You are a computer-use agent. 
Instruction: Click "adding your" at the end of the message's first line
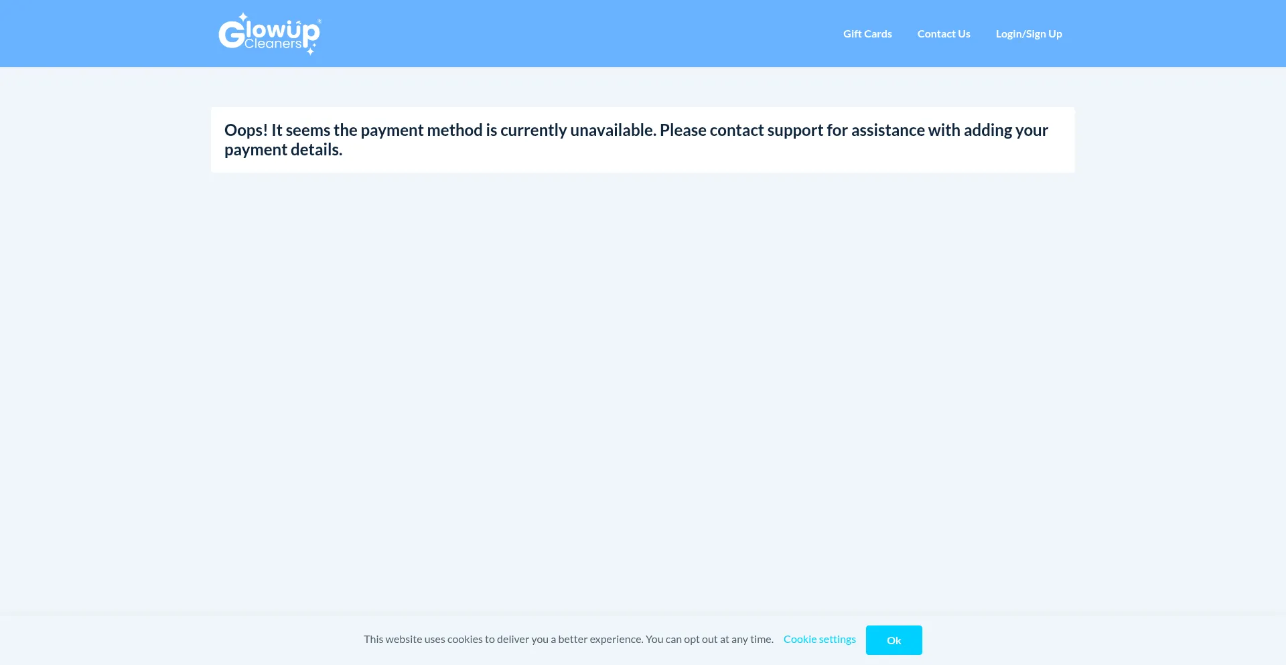[1006, 130]
